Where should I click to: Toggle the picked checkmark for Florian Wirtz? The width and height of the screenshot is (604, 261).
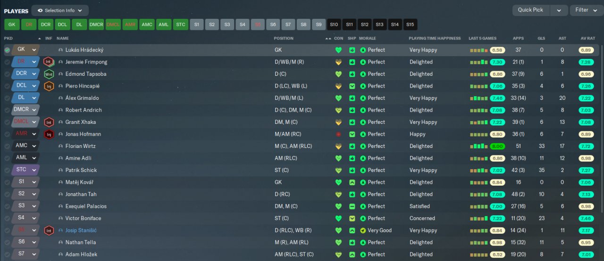tap(7, 146)
